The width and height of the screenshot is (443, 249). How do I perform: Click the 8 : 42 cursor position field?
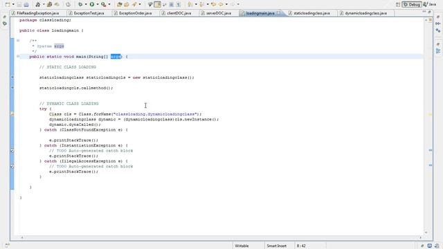(310, 246)
